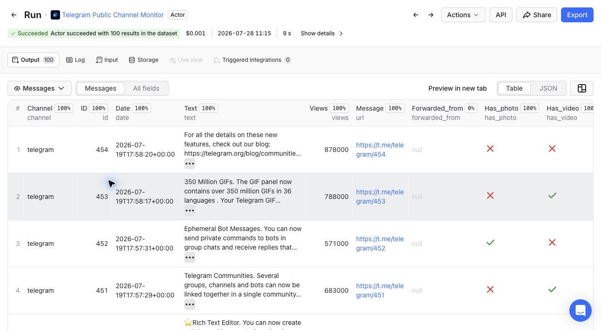Viewport: 601px width, 330px height.
Task: Click the Share button
Action: 536,15
